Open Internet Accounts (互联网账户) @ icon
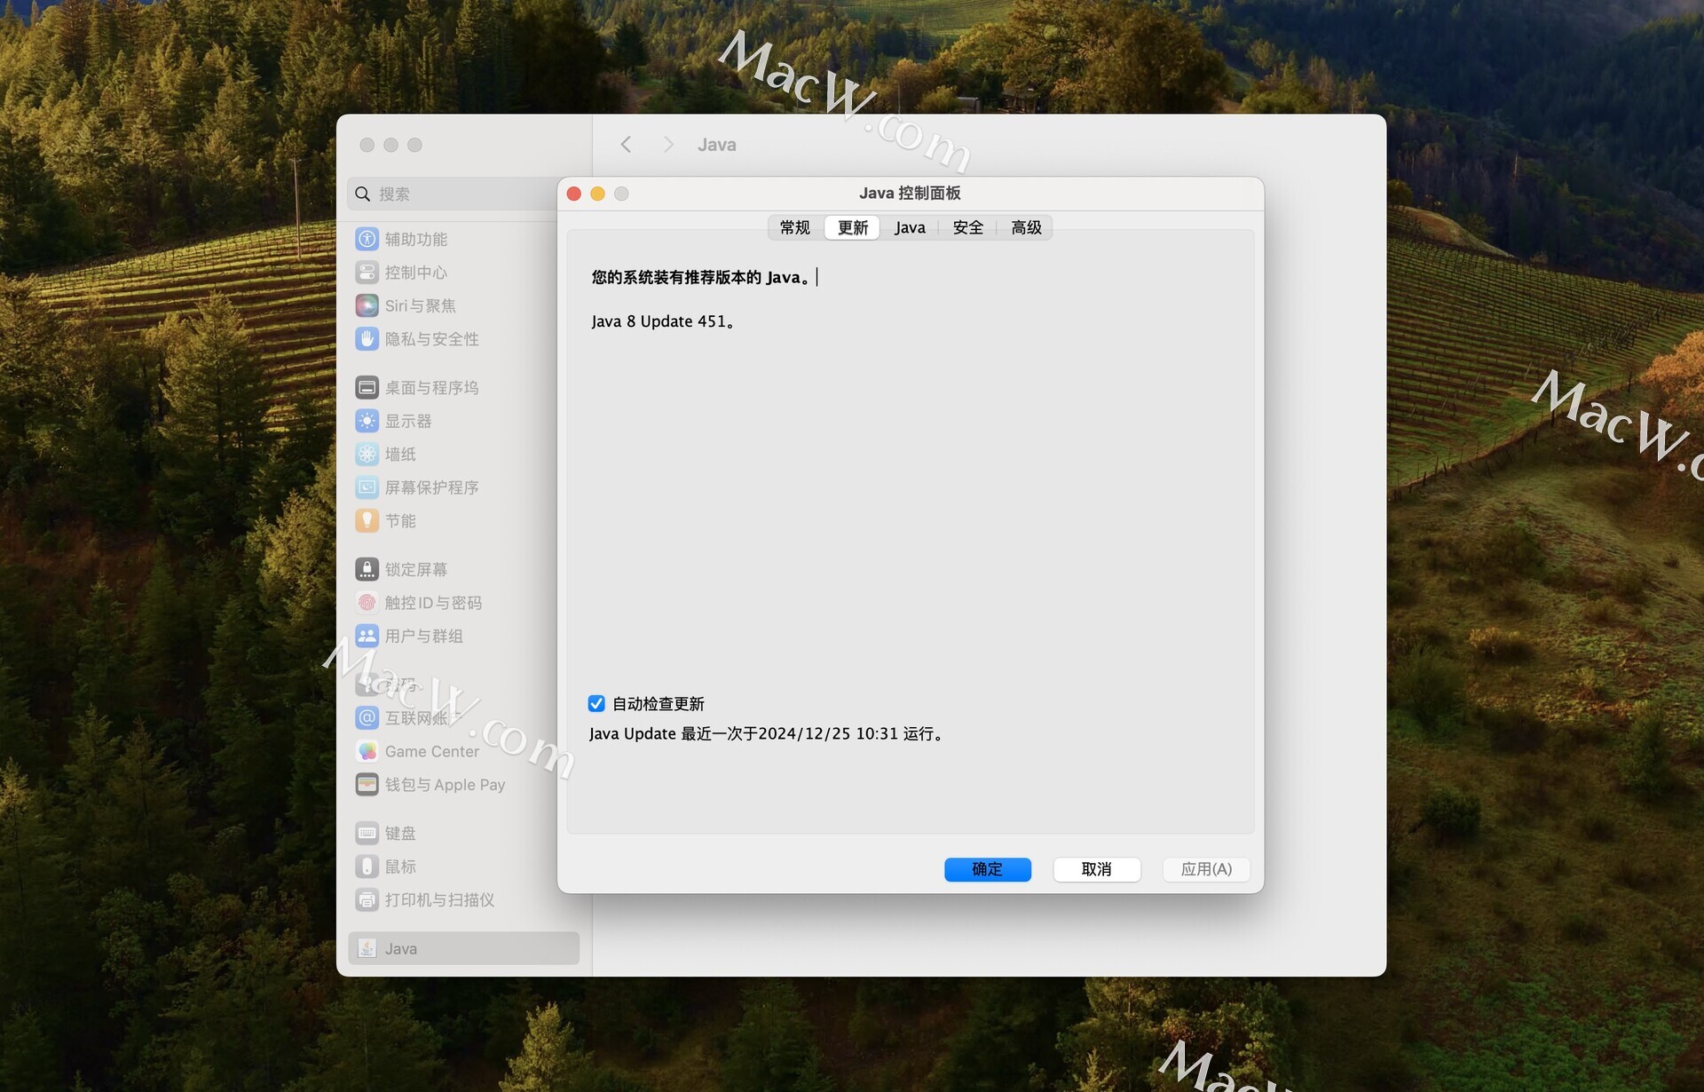 click(367, 717)
